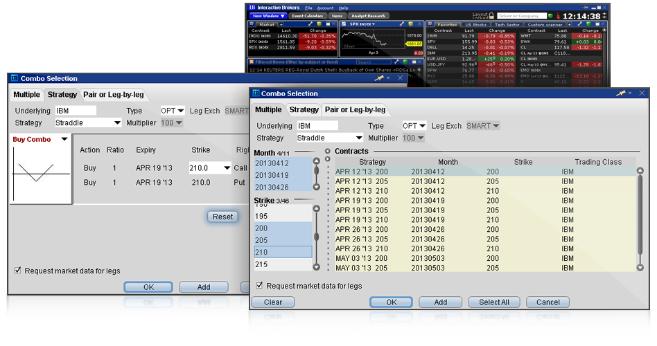657x346 pixels.
Task: Click the green shield icon next to Ticker search
Action: click(550, 16)
